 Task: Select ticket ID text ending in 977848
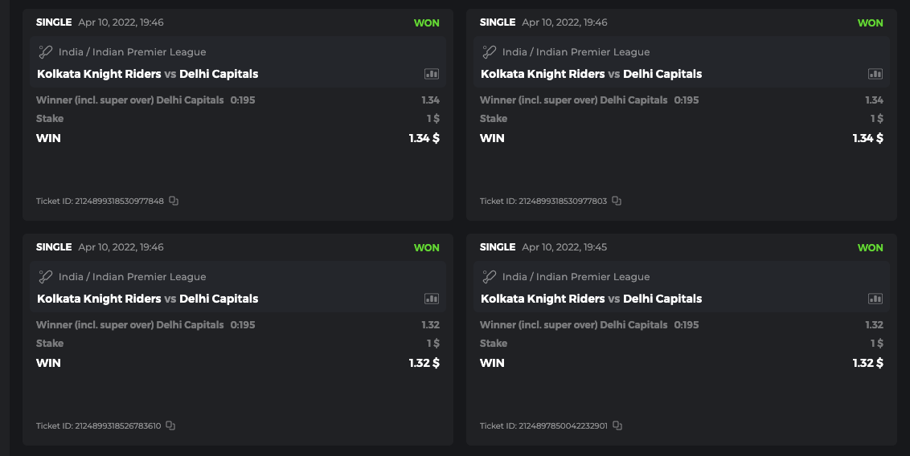pyautogui.click(x=100, y=201)
